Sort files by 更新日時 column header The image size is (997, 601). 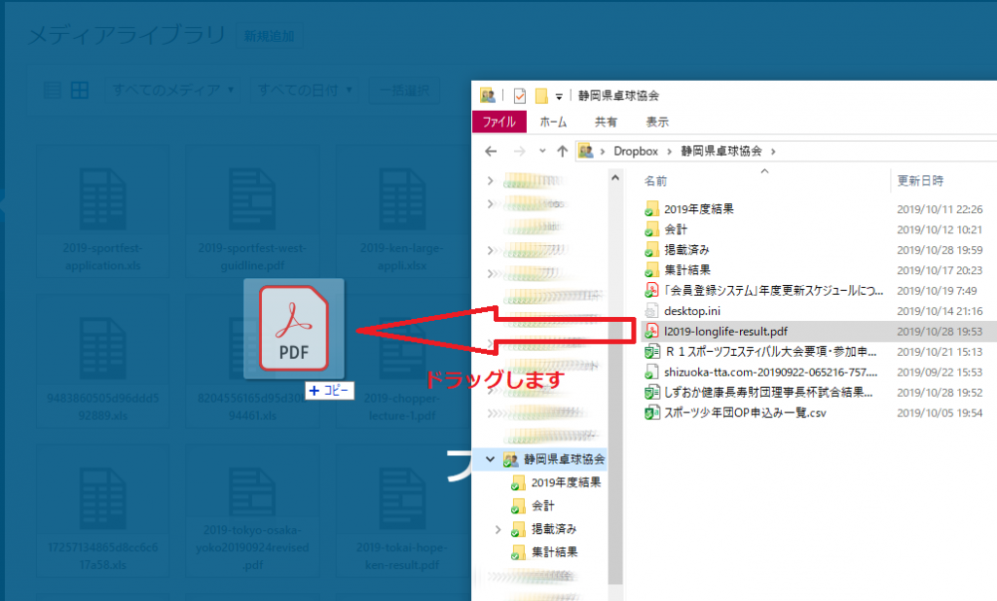click(x=920, y=181)
